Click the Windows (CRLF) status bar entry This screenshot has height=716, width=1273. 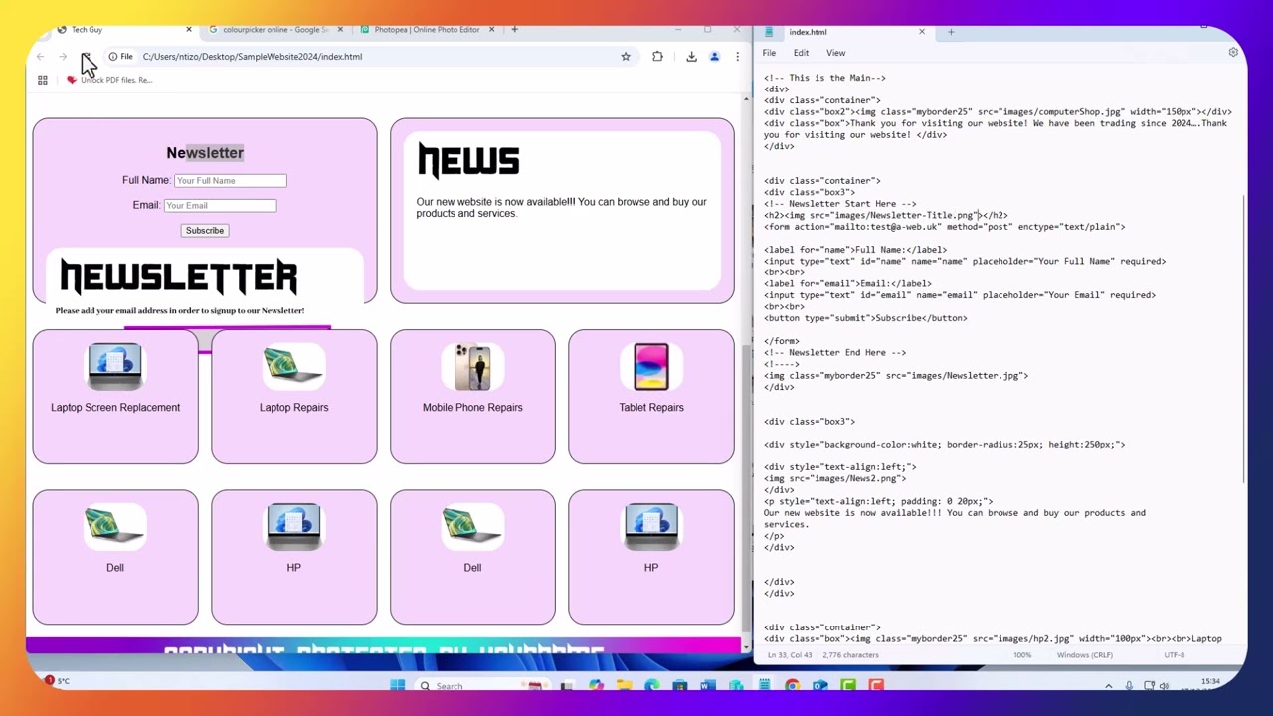tap(1084, 655)
